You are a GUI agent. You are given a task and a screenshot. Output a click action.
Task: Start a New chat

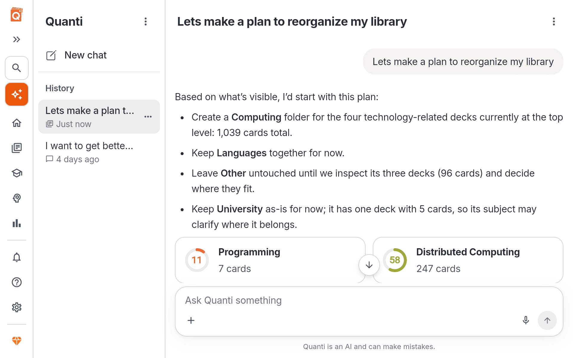(99, 55)
